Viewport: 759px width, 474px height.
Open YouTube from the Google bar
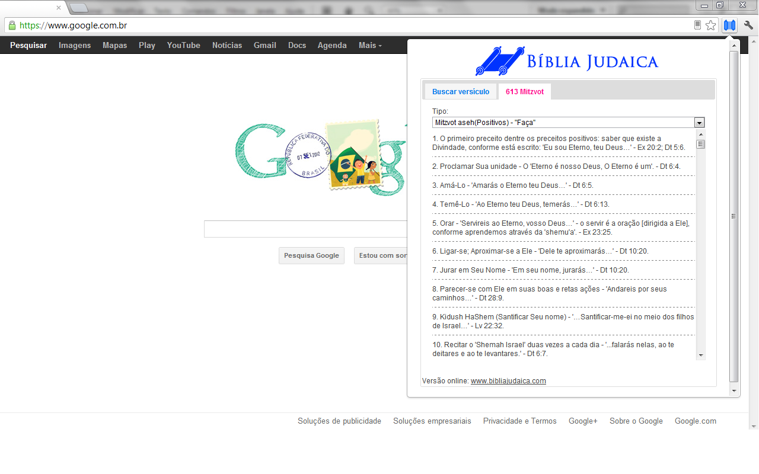184,45
